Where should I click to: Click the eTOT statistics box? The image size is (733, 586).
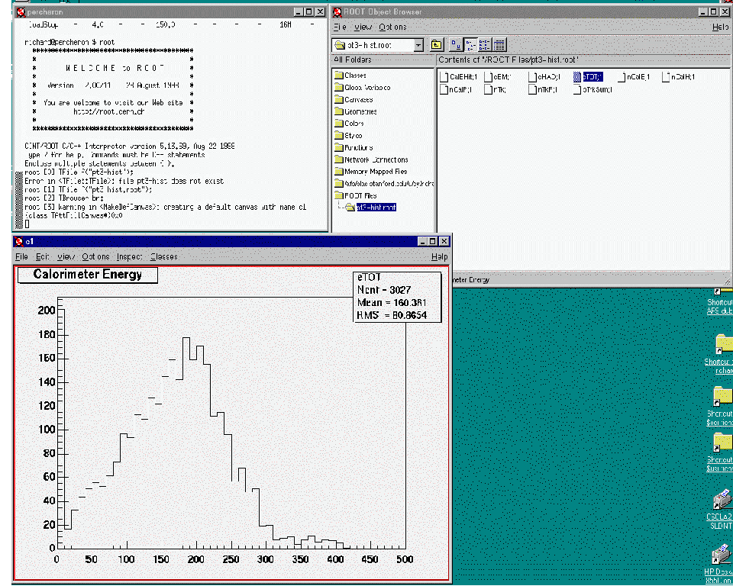[399, 296]
